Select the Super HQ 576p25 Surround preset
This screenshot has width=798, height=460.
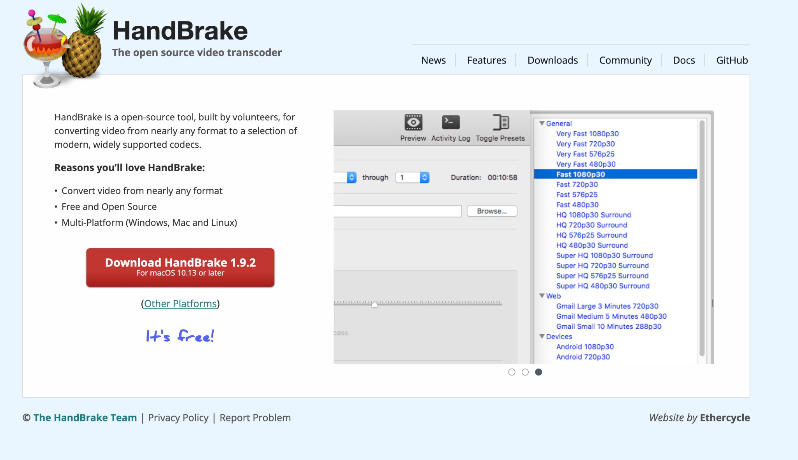click(x=602, y=275)
